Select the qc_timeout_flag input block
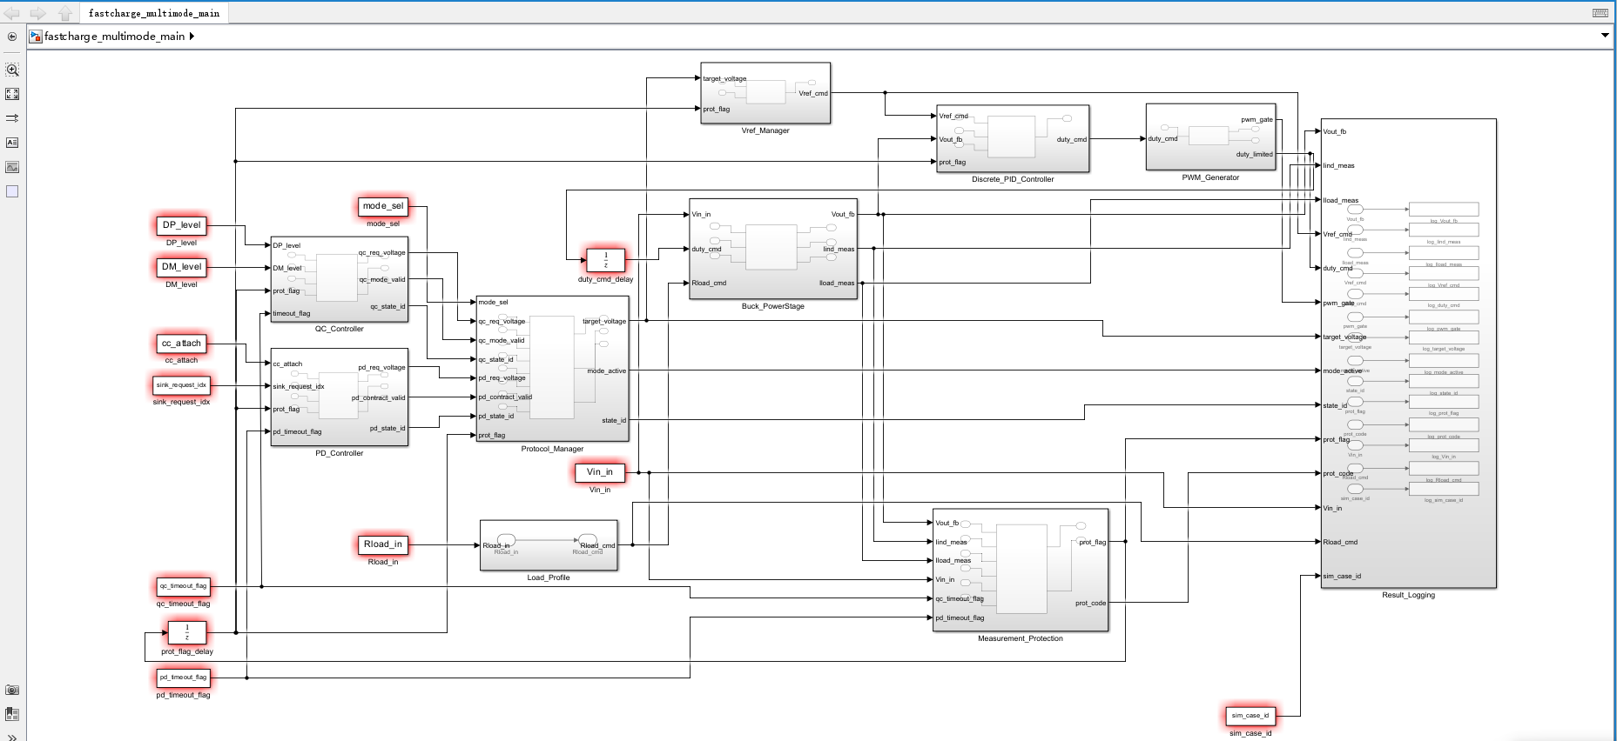The image size is (1617, 741). (183, 586)
